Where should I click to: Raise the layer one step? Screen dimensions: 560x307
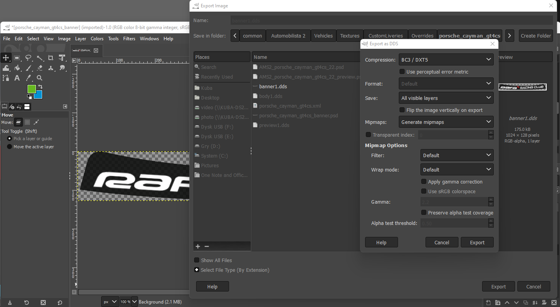[x=507, y=303]
